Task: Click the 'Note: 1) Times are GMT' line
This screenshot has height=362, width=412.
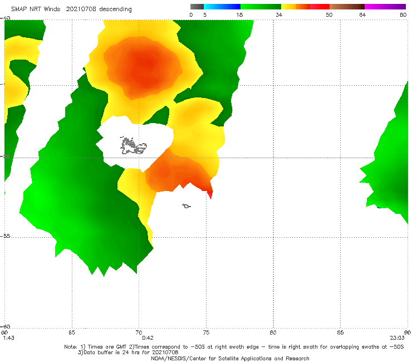Action: [x=234, y=347]
